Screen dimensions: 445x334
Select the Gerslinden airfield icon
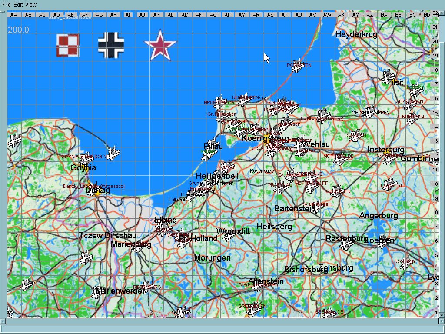click(410, 105)
